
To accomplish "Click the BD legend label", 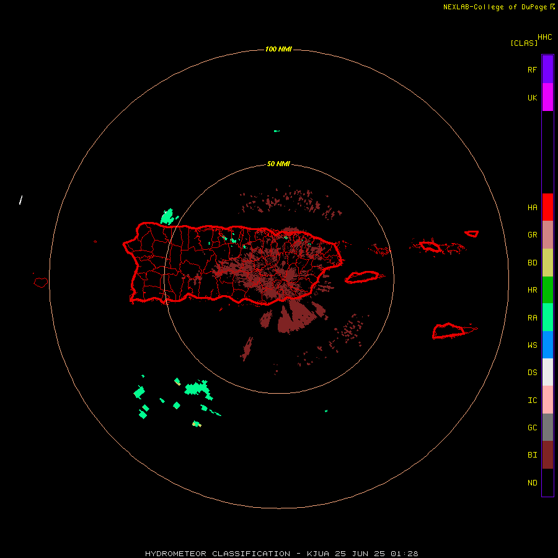I will coord(532,263).
